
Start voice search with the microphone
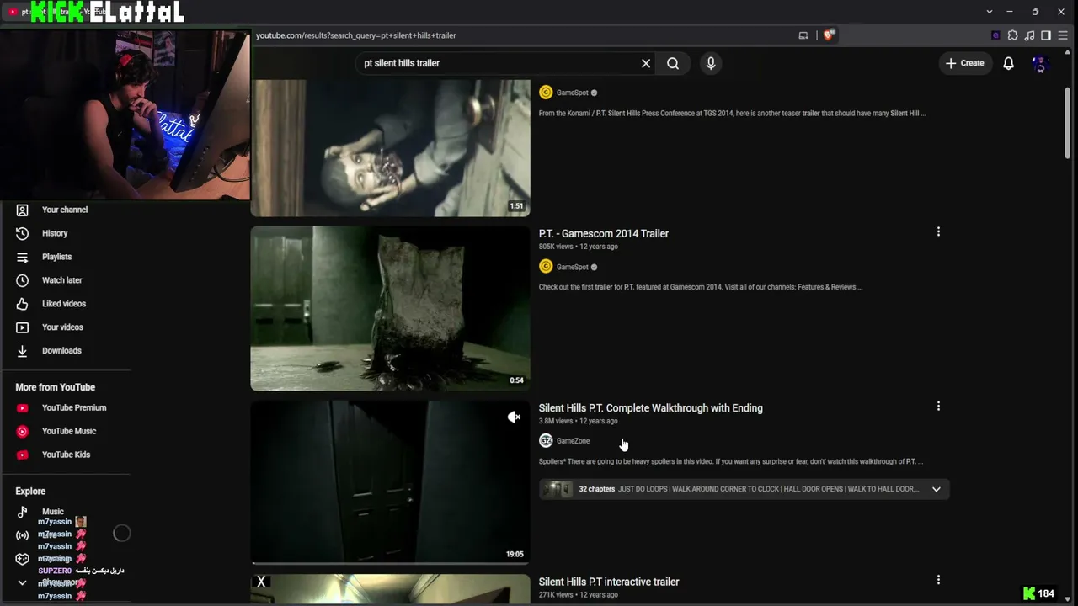click(x=711, y=63)
